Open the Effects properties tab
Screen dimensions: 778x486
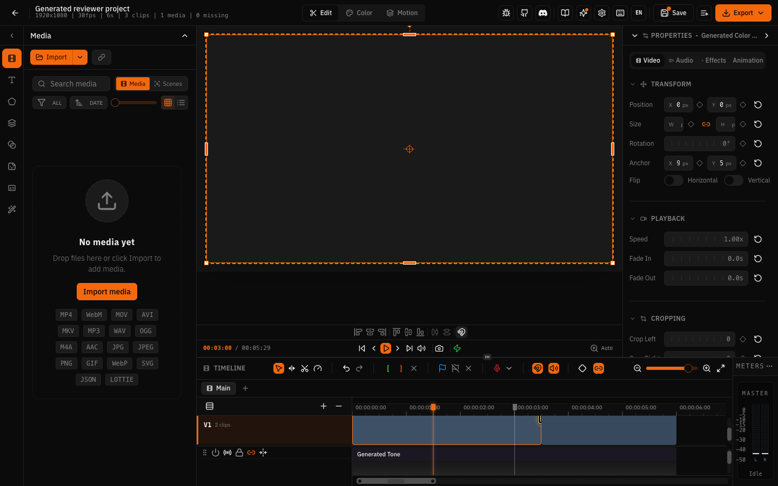click(x=714, y=60)
